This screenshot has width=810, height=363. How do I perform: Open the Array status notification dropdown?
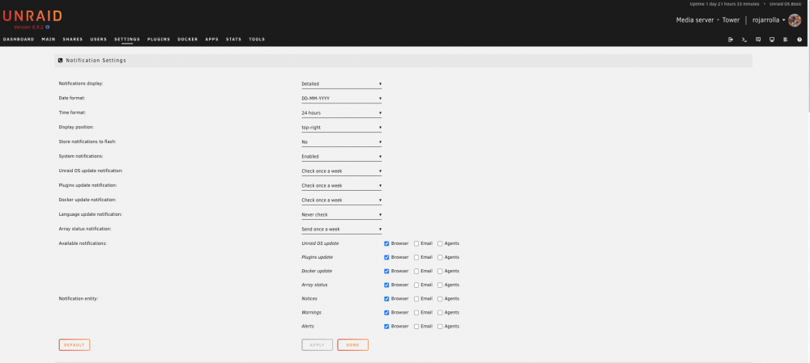coord(342,229)
